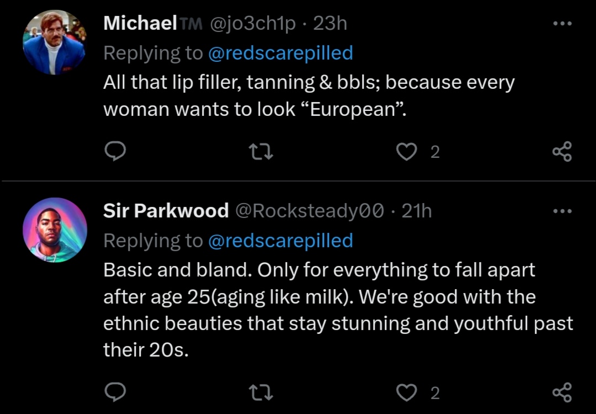Click the @Rocksteady00 handle
The image size is (596, 414).
(x=310, y=210)
